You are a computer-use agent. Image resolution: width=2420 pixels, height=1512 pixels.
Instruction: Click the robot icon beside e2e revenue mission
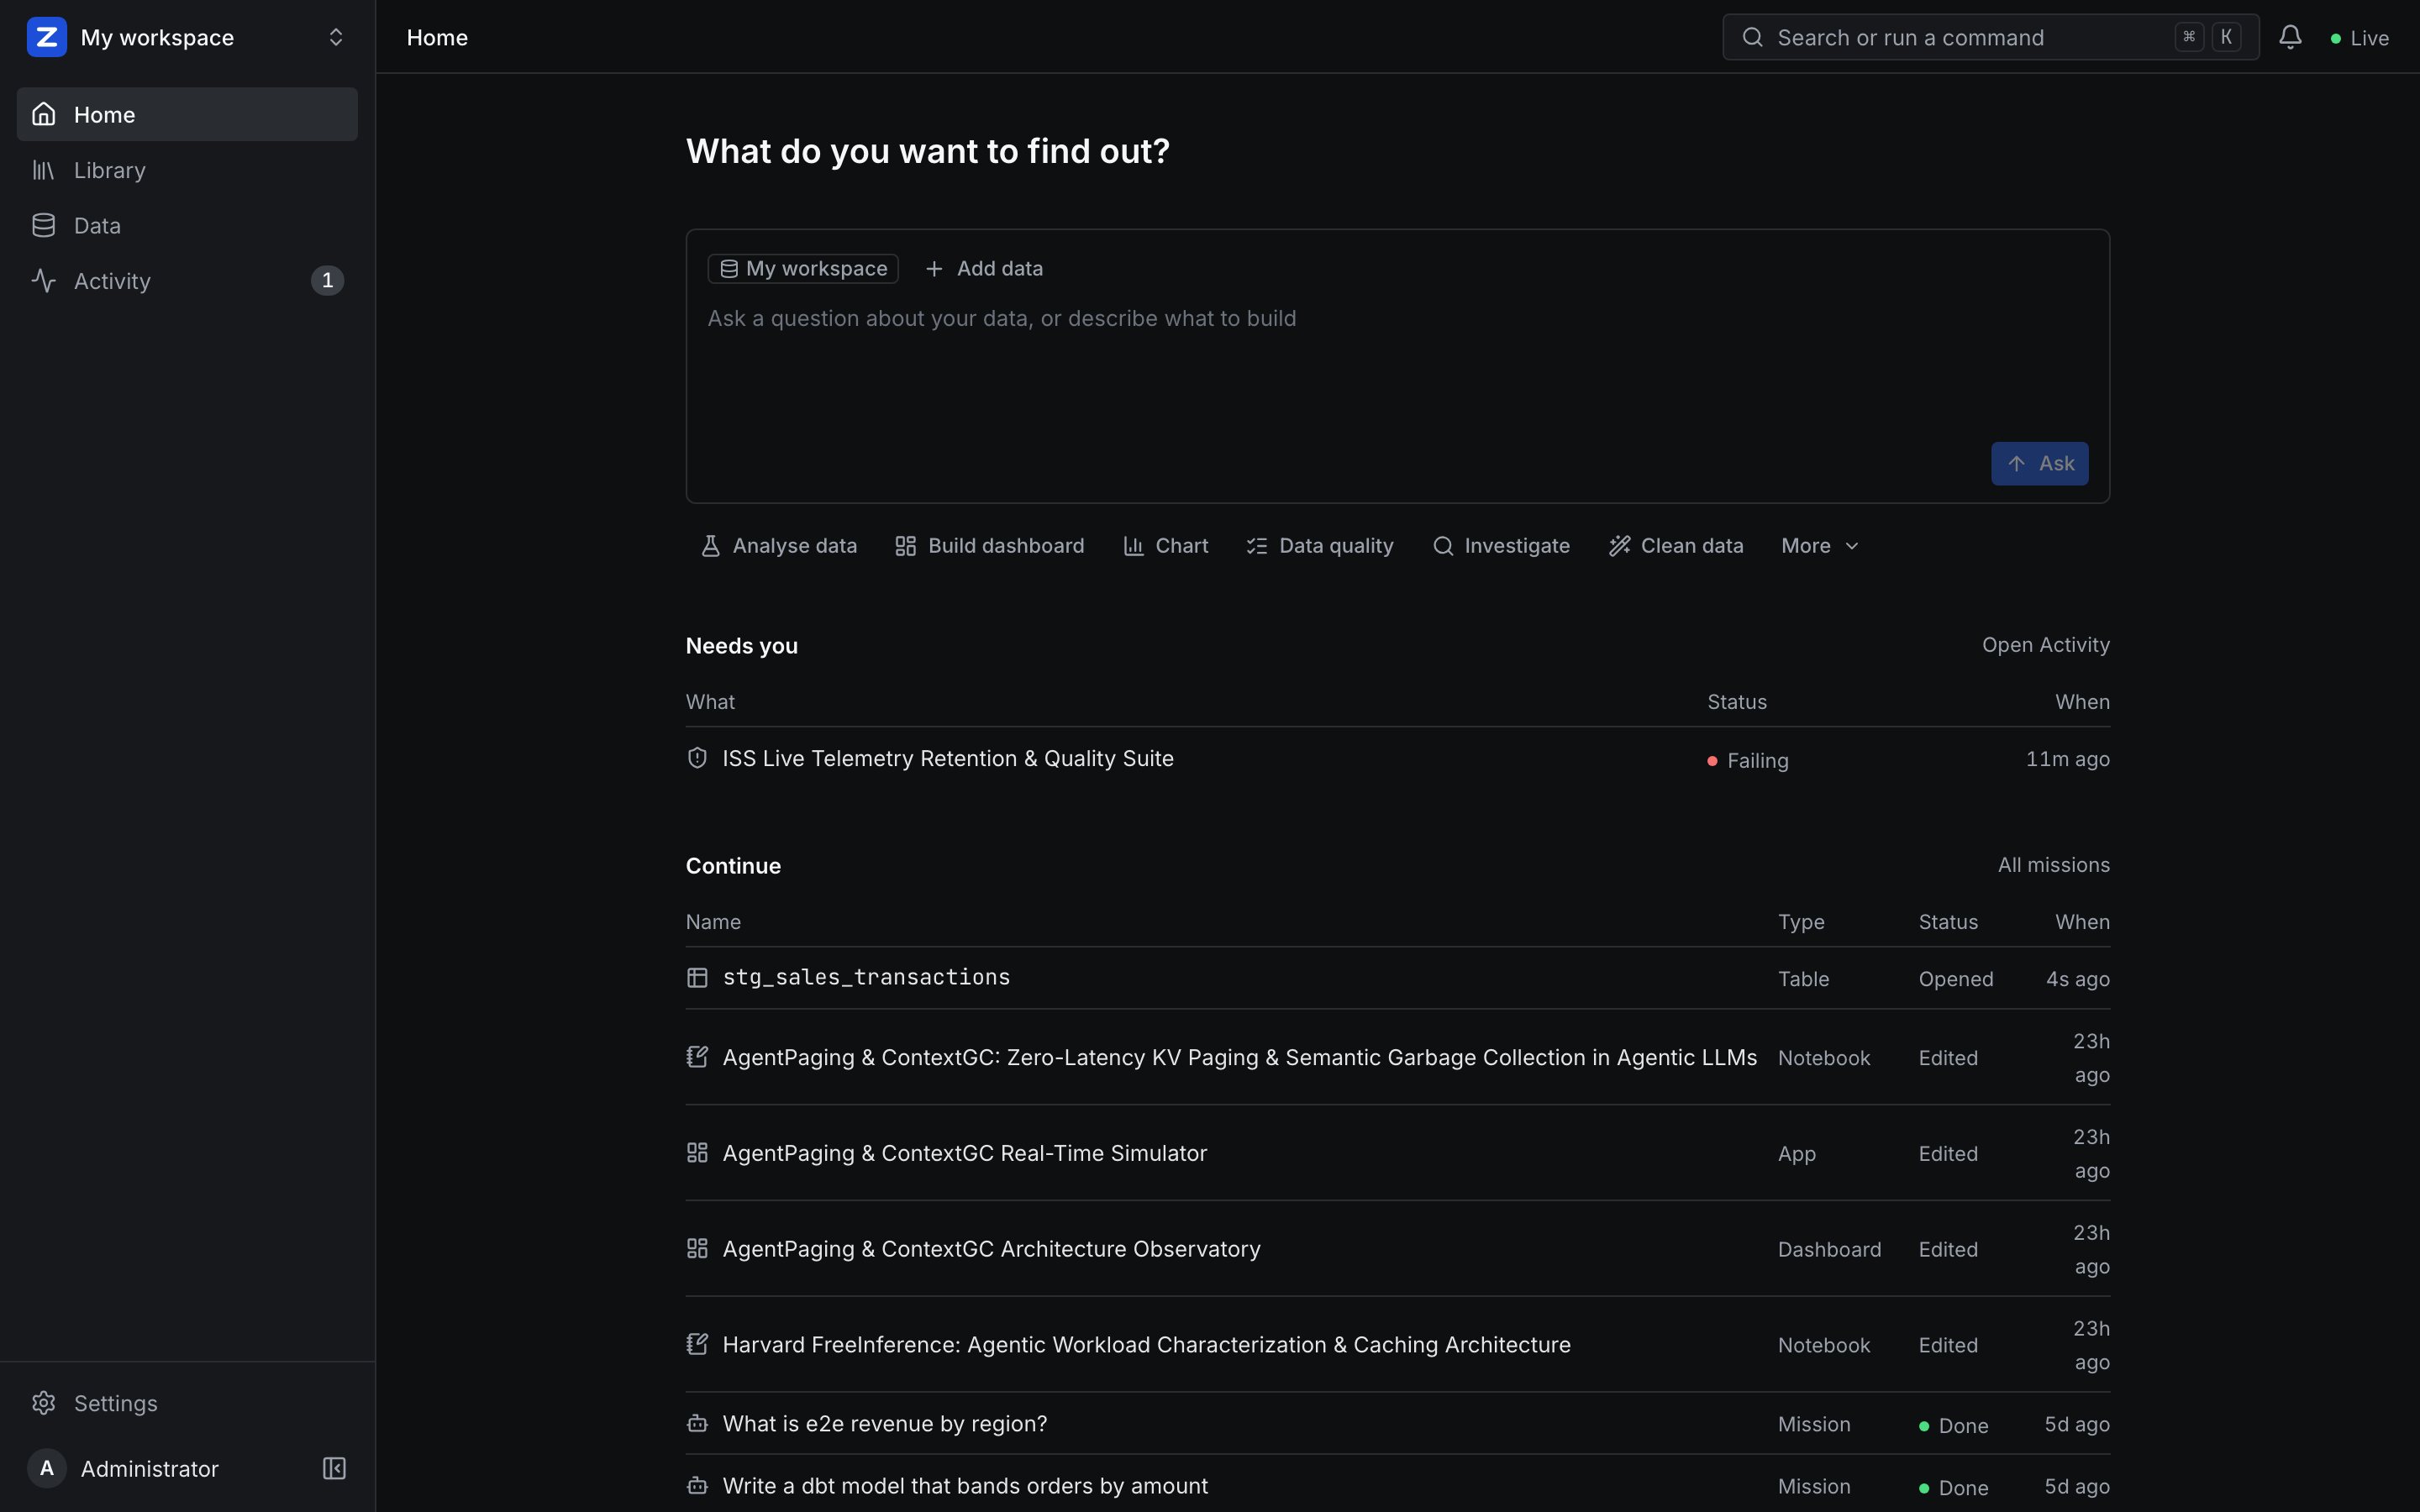coord(697,1423)
